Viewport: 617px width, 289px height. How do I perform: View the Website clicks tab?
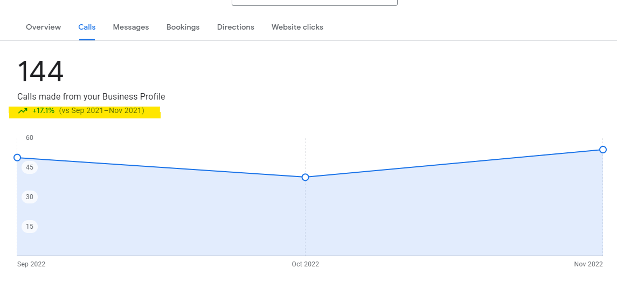[x=297, y=27]
